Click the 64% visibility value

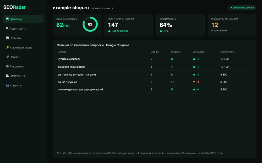pos(166,25)
